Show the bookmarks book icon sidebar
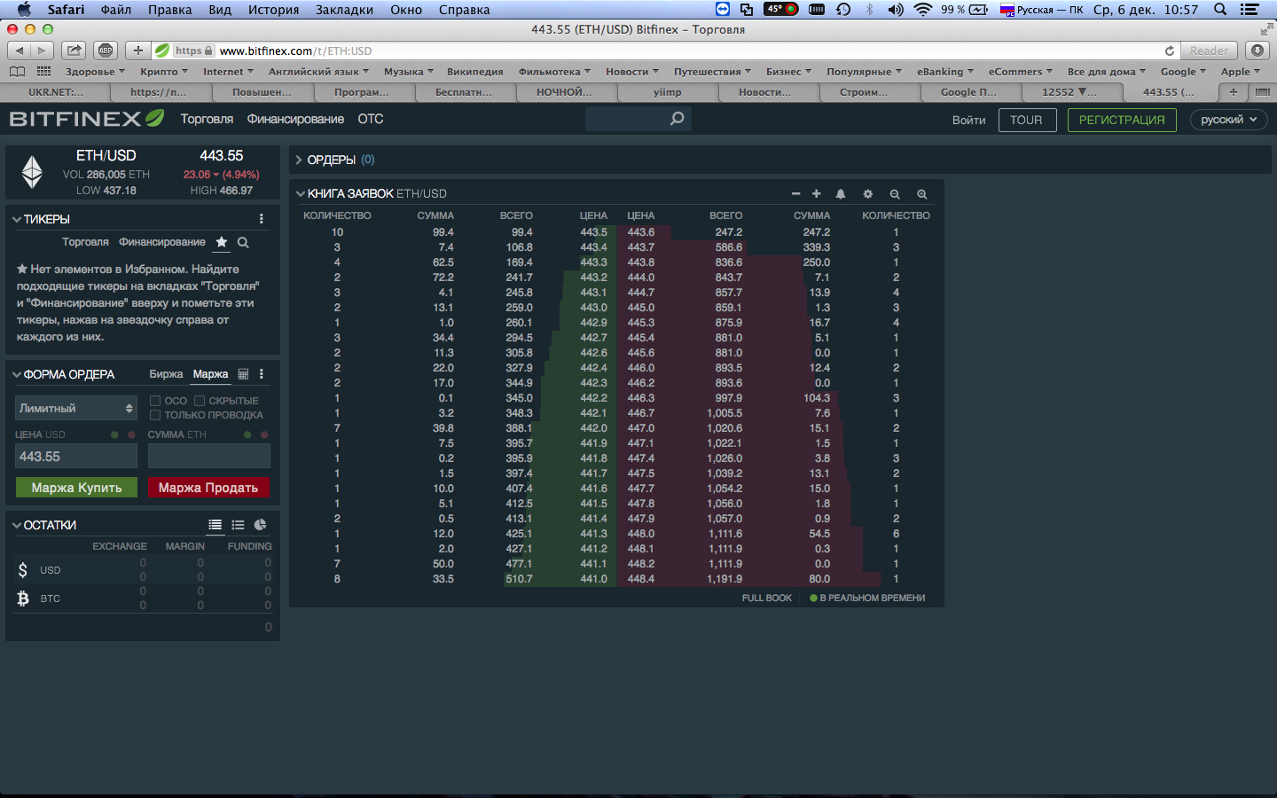The width and height of the screenshot is (1277, 798). (x=17, y=72)
